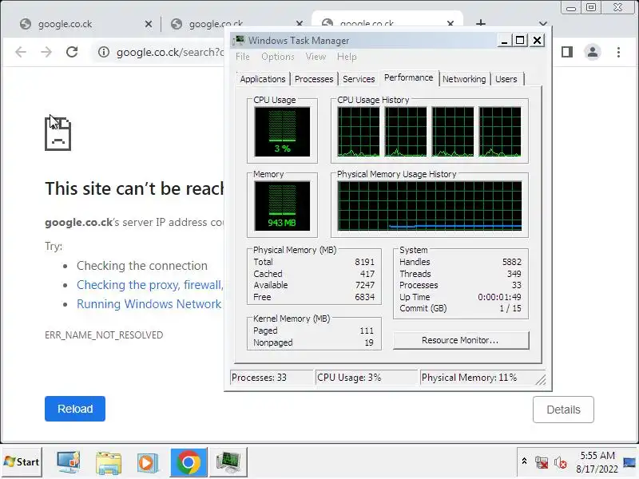Viewport: 639px width, 479px height.
Task: Open the tab search chevron in Chrome
Action: pyautogui.click(x=543, y=24)
